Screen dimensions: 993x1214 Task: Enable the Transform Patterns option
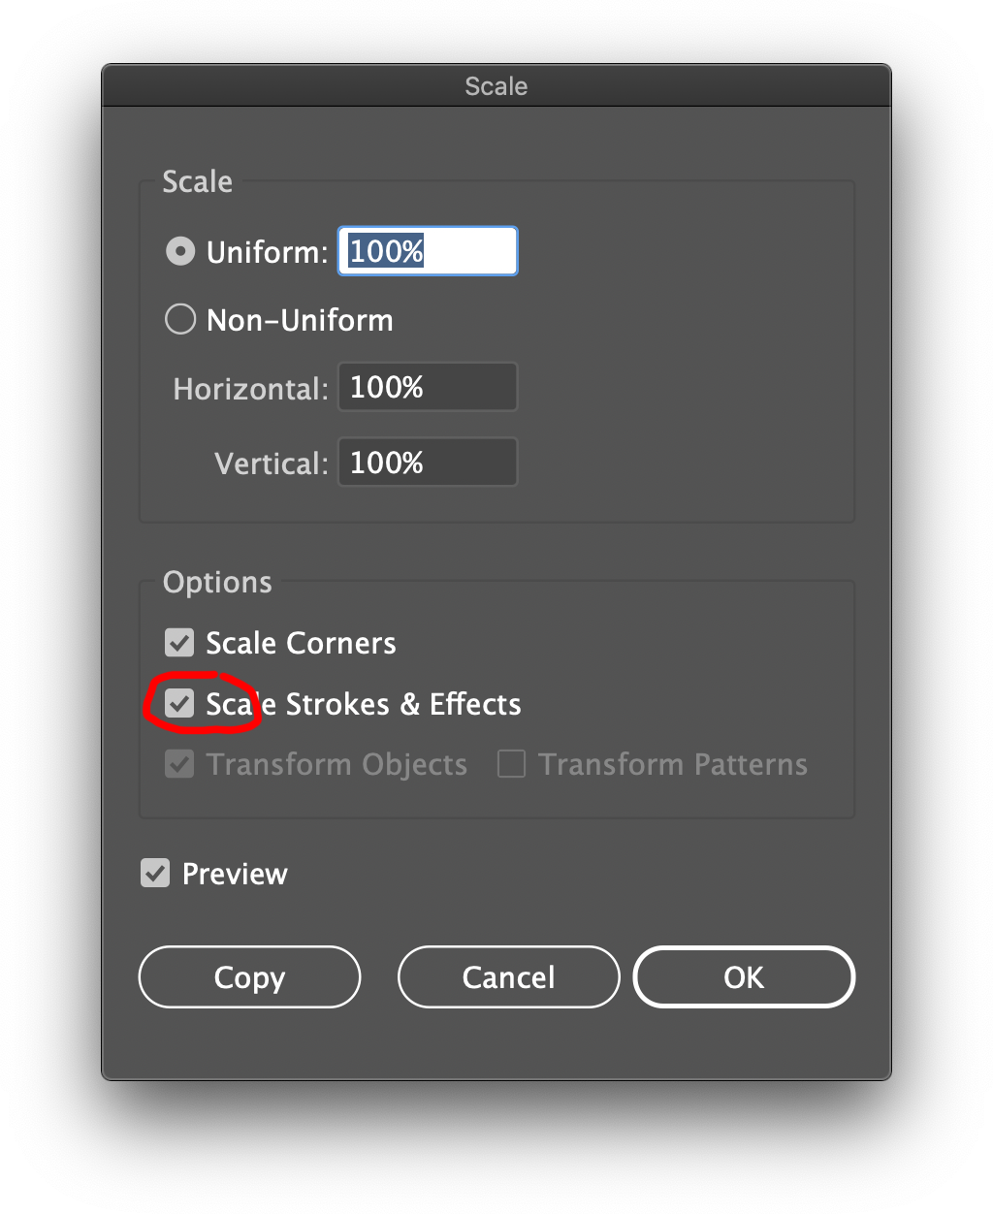click(x=511, y=763)
